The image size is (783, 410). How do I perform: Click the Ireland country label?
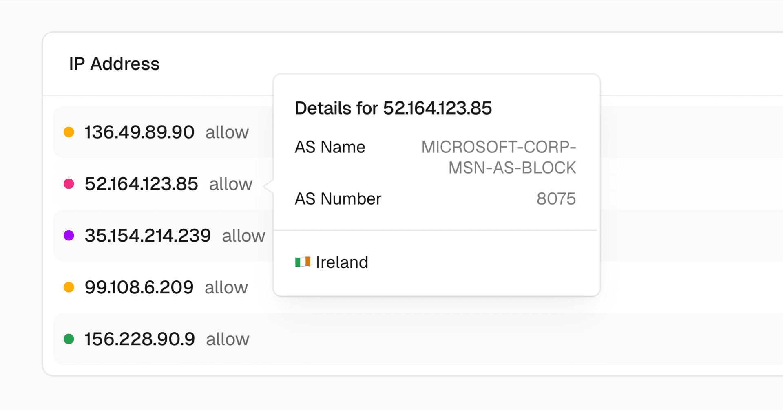342,262
